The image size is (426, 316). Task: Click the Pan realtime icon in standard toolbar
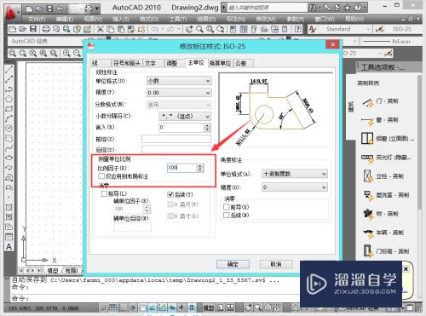(189, 29)
